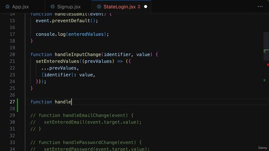
Task: Click '...prevValues,' on line 22
Action: pos(60,68)
